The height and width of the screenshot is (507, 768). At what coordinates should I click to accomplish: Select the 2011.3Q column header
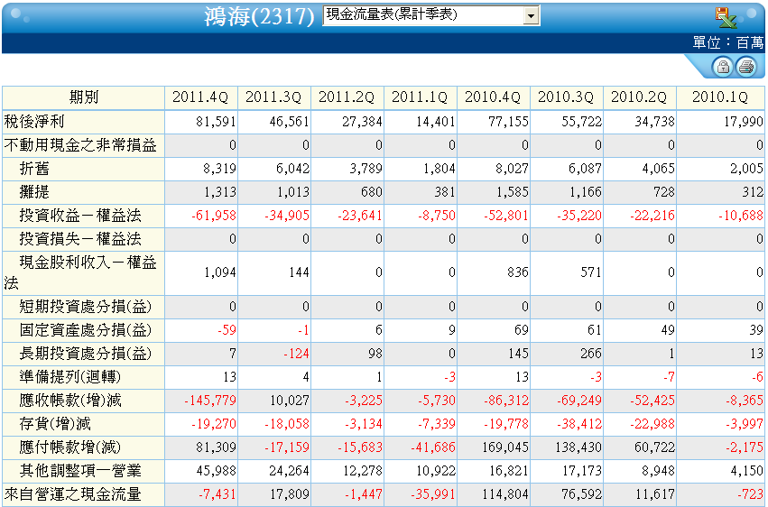coord(273,97)
